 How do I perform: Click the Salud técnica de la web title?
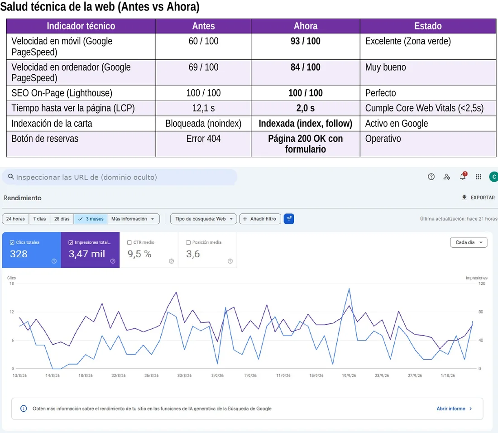click(100, 6)
